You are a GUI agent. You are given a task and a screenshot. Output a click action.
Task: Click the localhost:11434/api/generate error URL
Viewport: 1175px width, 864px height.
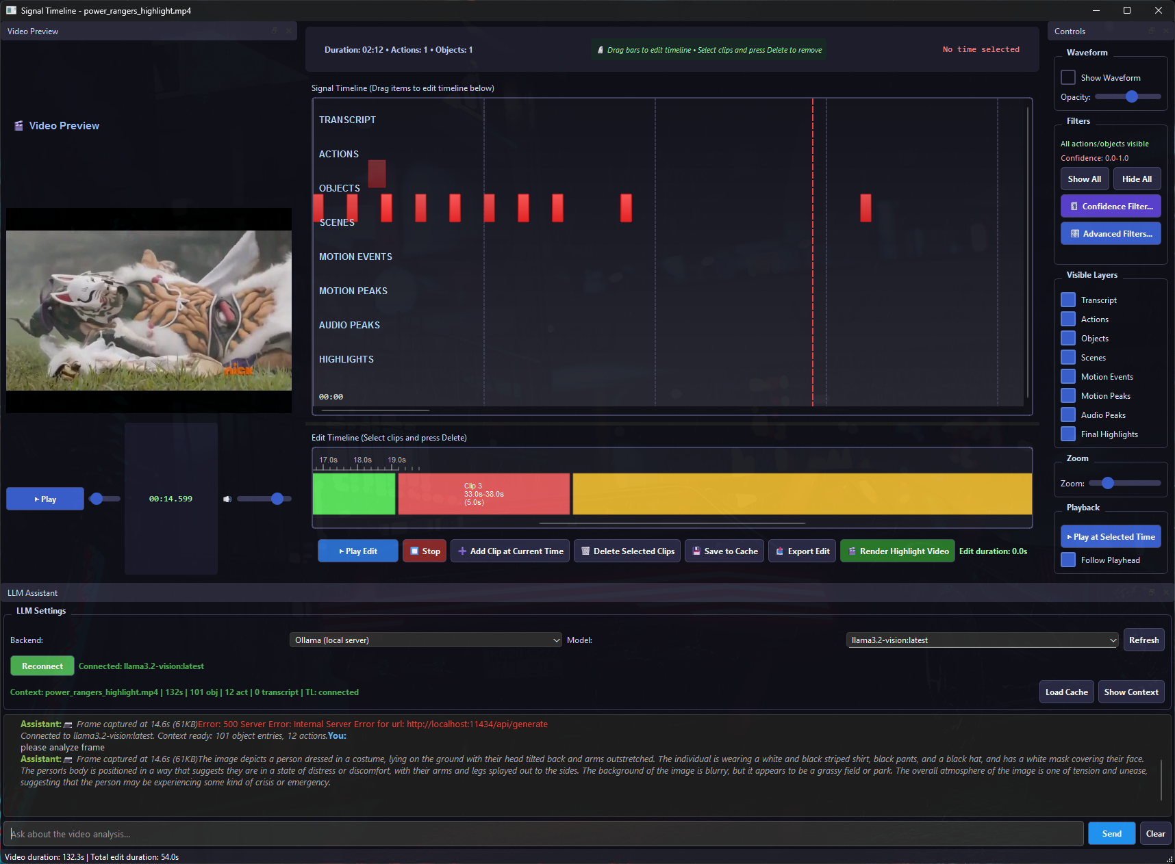[477, 724]
